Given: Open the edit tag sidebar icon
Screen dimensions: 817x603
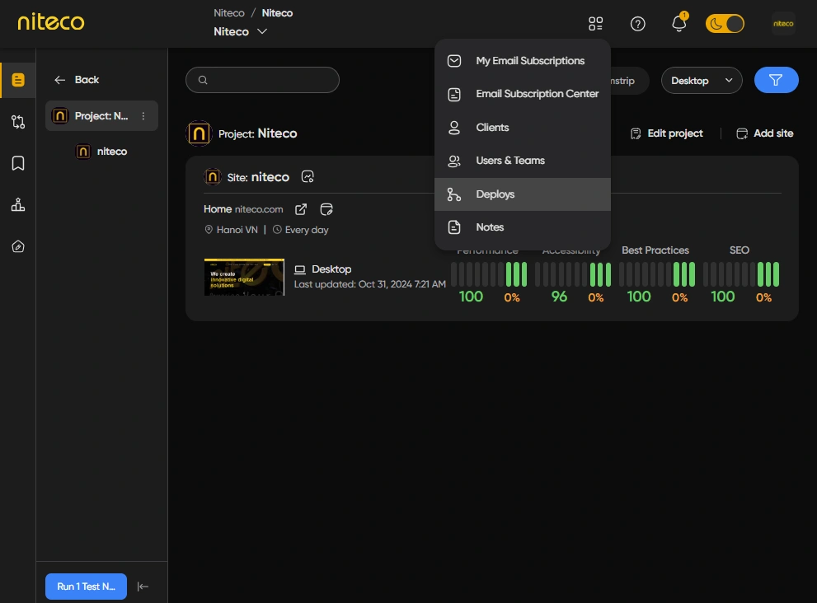Looking at the screenshot, I should pyautogui.click(x=18, y=246).
